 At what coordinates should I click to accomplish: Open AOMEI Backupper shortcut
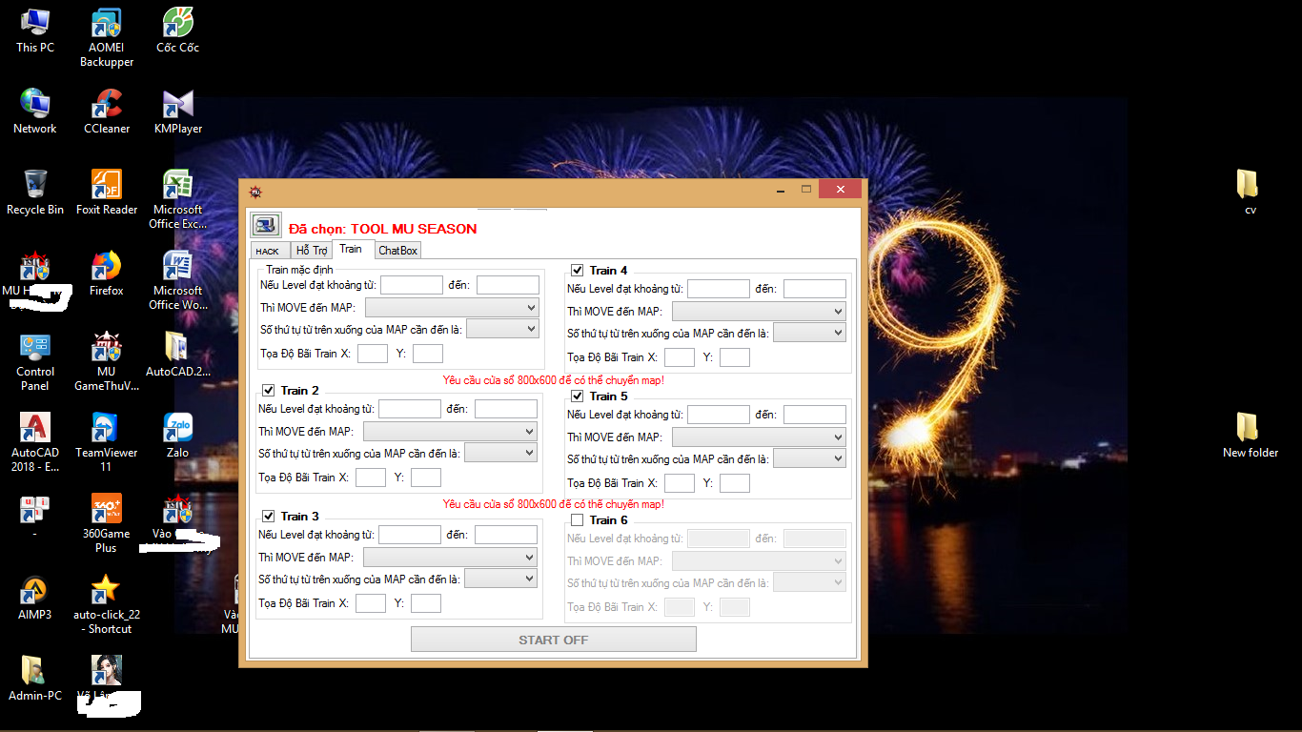pos(107,38)
